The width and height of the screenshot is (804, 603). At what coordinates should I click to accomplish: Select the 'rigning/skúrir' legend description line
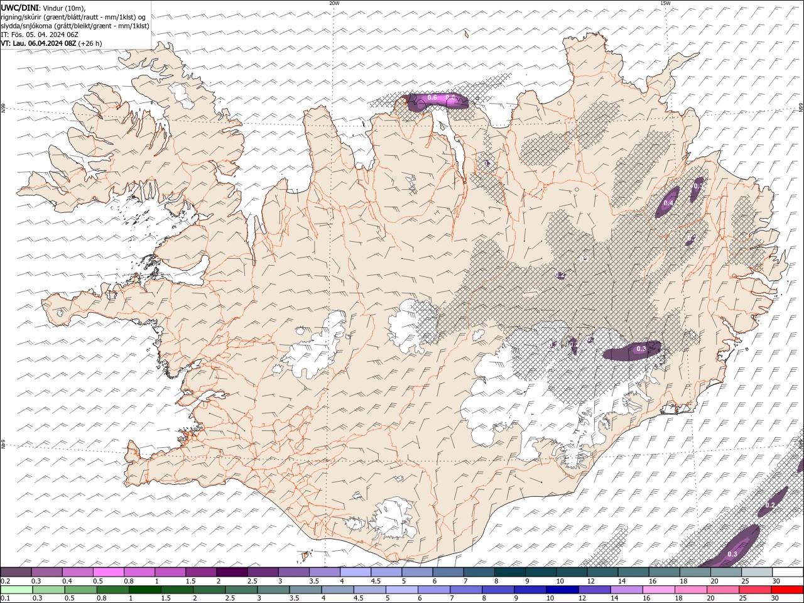coord(73,16)
